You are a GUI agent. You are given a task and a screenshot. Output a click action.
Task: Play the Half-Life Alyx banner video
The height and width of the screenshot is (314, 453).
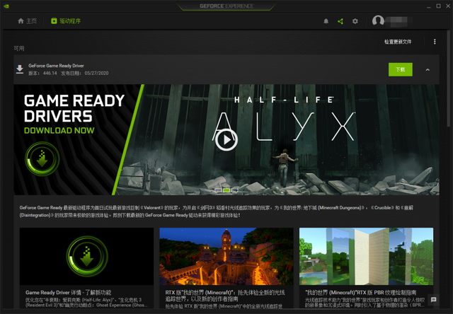[226, 140]
